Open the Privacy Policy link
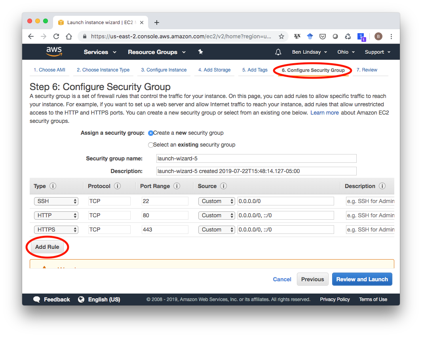Screen dimensions: 422x337 click(x=335, y=299)
